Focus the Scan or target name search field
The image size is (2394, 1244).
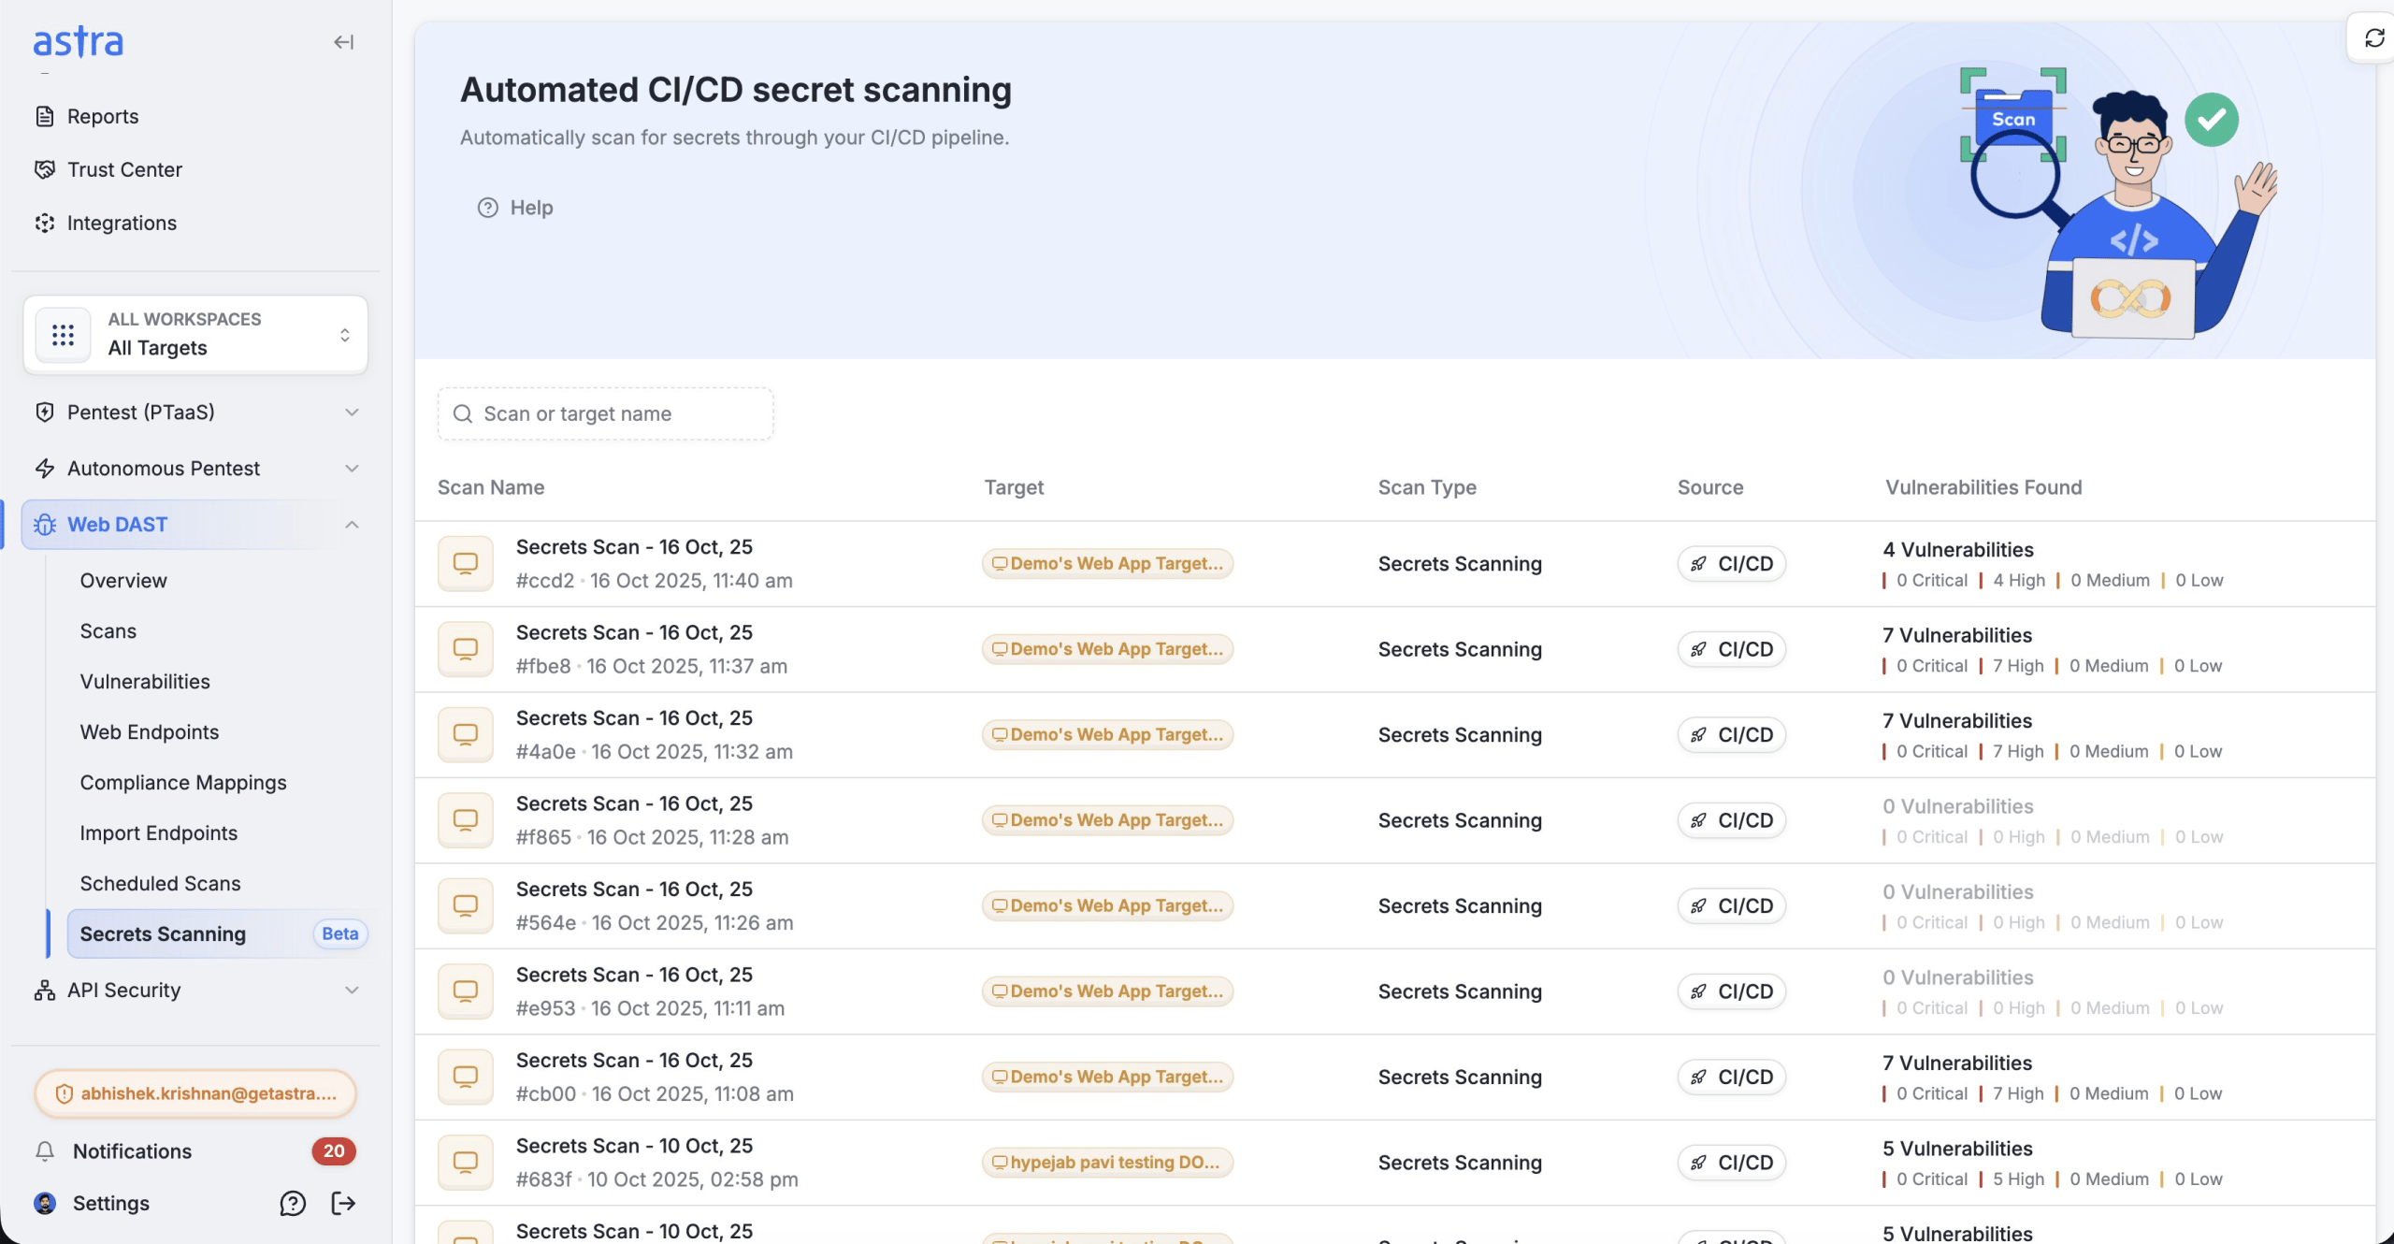[x=606, y=414]
